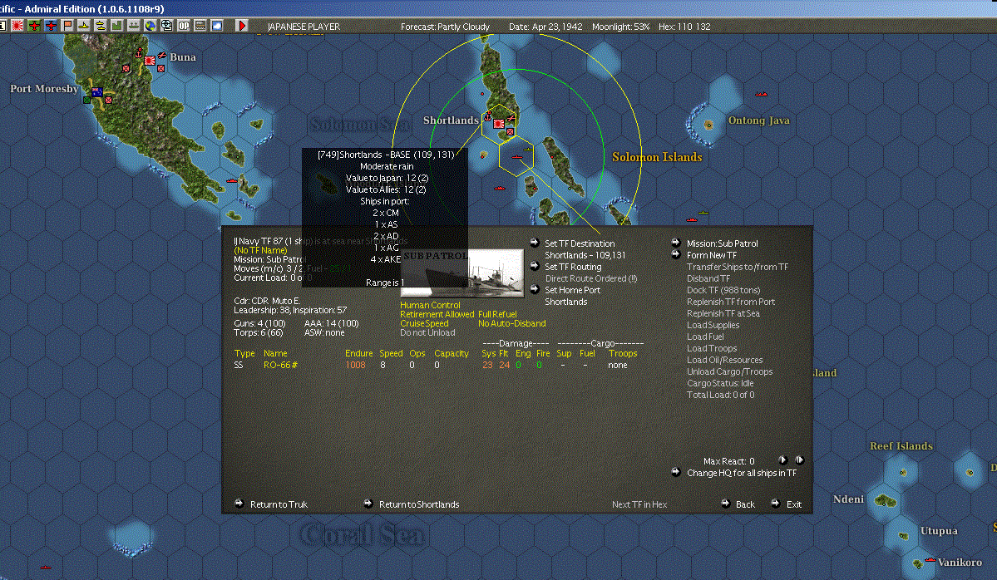The image size is (997, 580).
Task: Toggle No Auto-Disband setting
Action: click(x=512, y=323)
